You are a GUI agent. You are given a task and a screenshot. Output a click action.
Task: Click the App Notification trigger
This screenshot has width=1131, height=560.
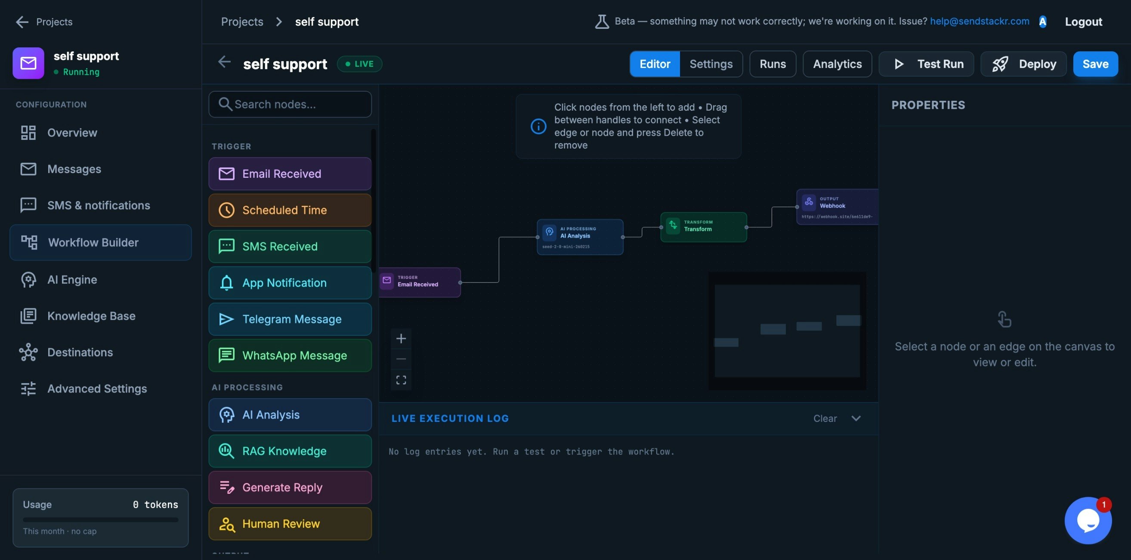pos(290,282)
